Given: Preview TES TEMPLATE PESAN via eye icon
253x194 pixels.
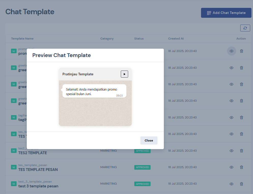Looking at the screenshot, I should click(231, 167).
